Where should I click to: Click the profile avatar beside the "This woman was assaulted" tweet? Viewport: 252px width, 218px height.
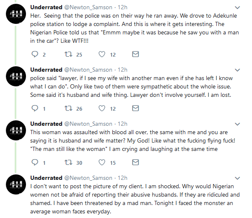pos(18,130)
